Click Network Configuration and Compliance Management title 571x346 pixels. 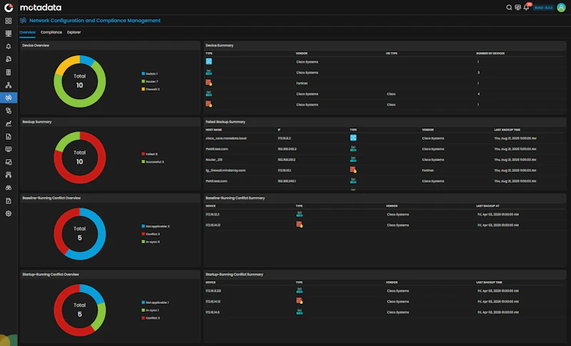click(x=95, y=21)
